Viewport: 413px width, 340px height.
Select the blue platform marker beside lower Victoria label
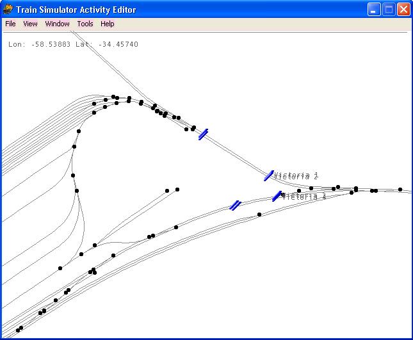(x=277, y=196)
